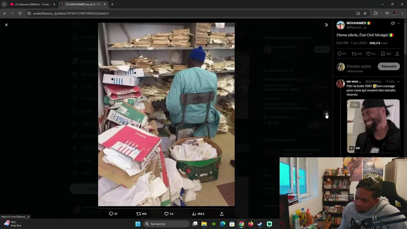
Task: Open post timestamp 5:34 PM · 1 oct. 2025
Action: 352,43
